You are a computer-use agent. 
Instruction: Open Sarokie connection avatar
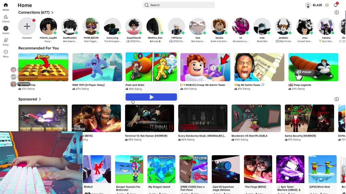pyautogui.click(x=219, y=26)
